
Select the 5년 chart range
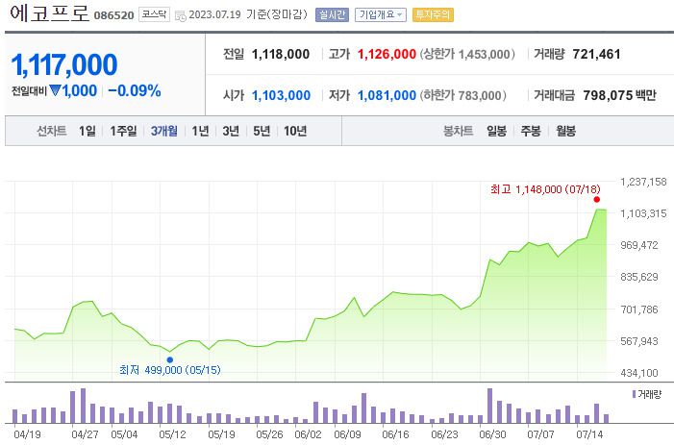261,132
